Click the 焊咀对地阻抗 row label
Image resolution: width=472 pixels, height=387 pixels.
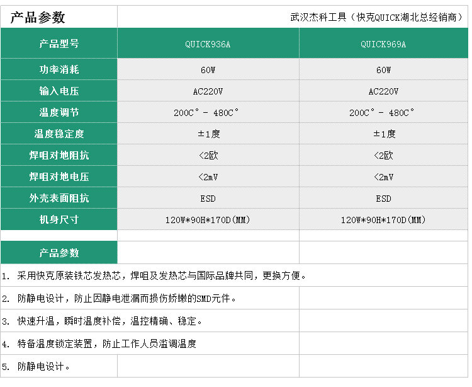[59, 155]
